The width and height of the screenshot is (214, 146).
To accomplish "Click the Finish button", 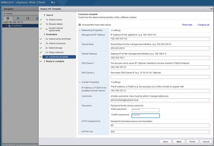I will (192, 142).
